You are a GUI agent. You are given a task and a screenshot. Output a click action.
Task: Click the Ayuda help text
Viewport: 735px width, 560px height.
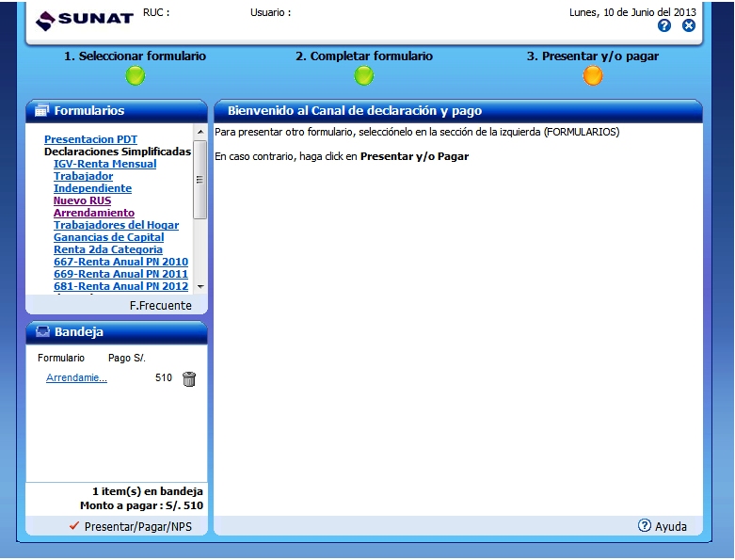(x=671, y=526)
